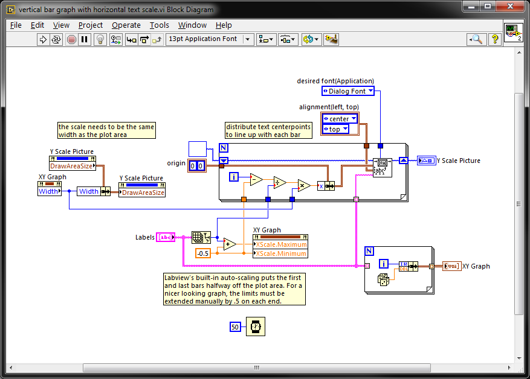The width and height of the screenshot is (530, 379).
Task: Click Clean Up Diagram button
Action: pyautogui.click(x=331, y=39)
